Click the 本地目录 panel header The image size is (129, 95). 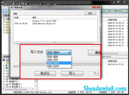click(6, 57)
